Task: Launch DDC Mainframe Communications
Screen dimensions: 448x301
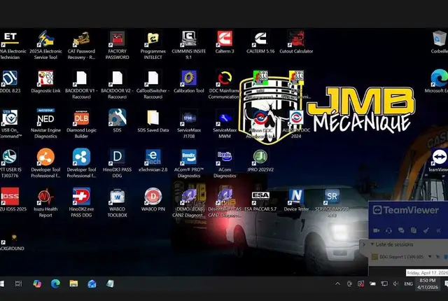Action: coord(225,85)
